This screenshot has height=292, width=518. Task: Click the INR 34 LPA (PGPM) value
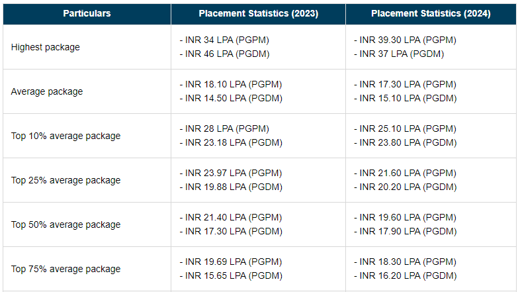(x=225, y=40)
